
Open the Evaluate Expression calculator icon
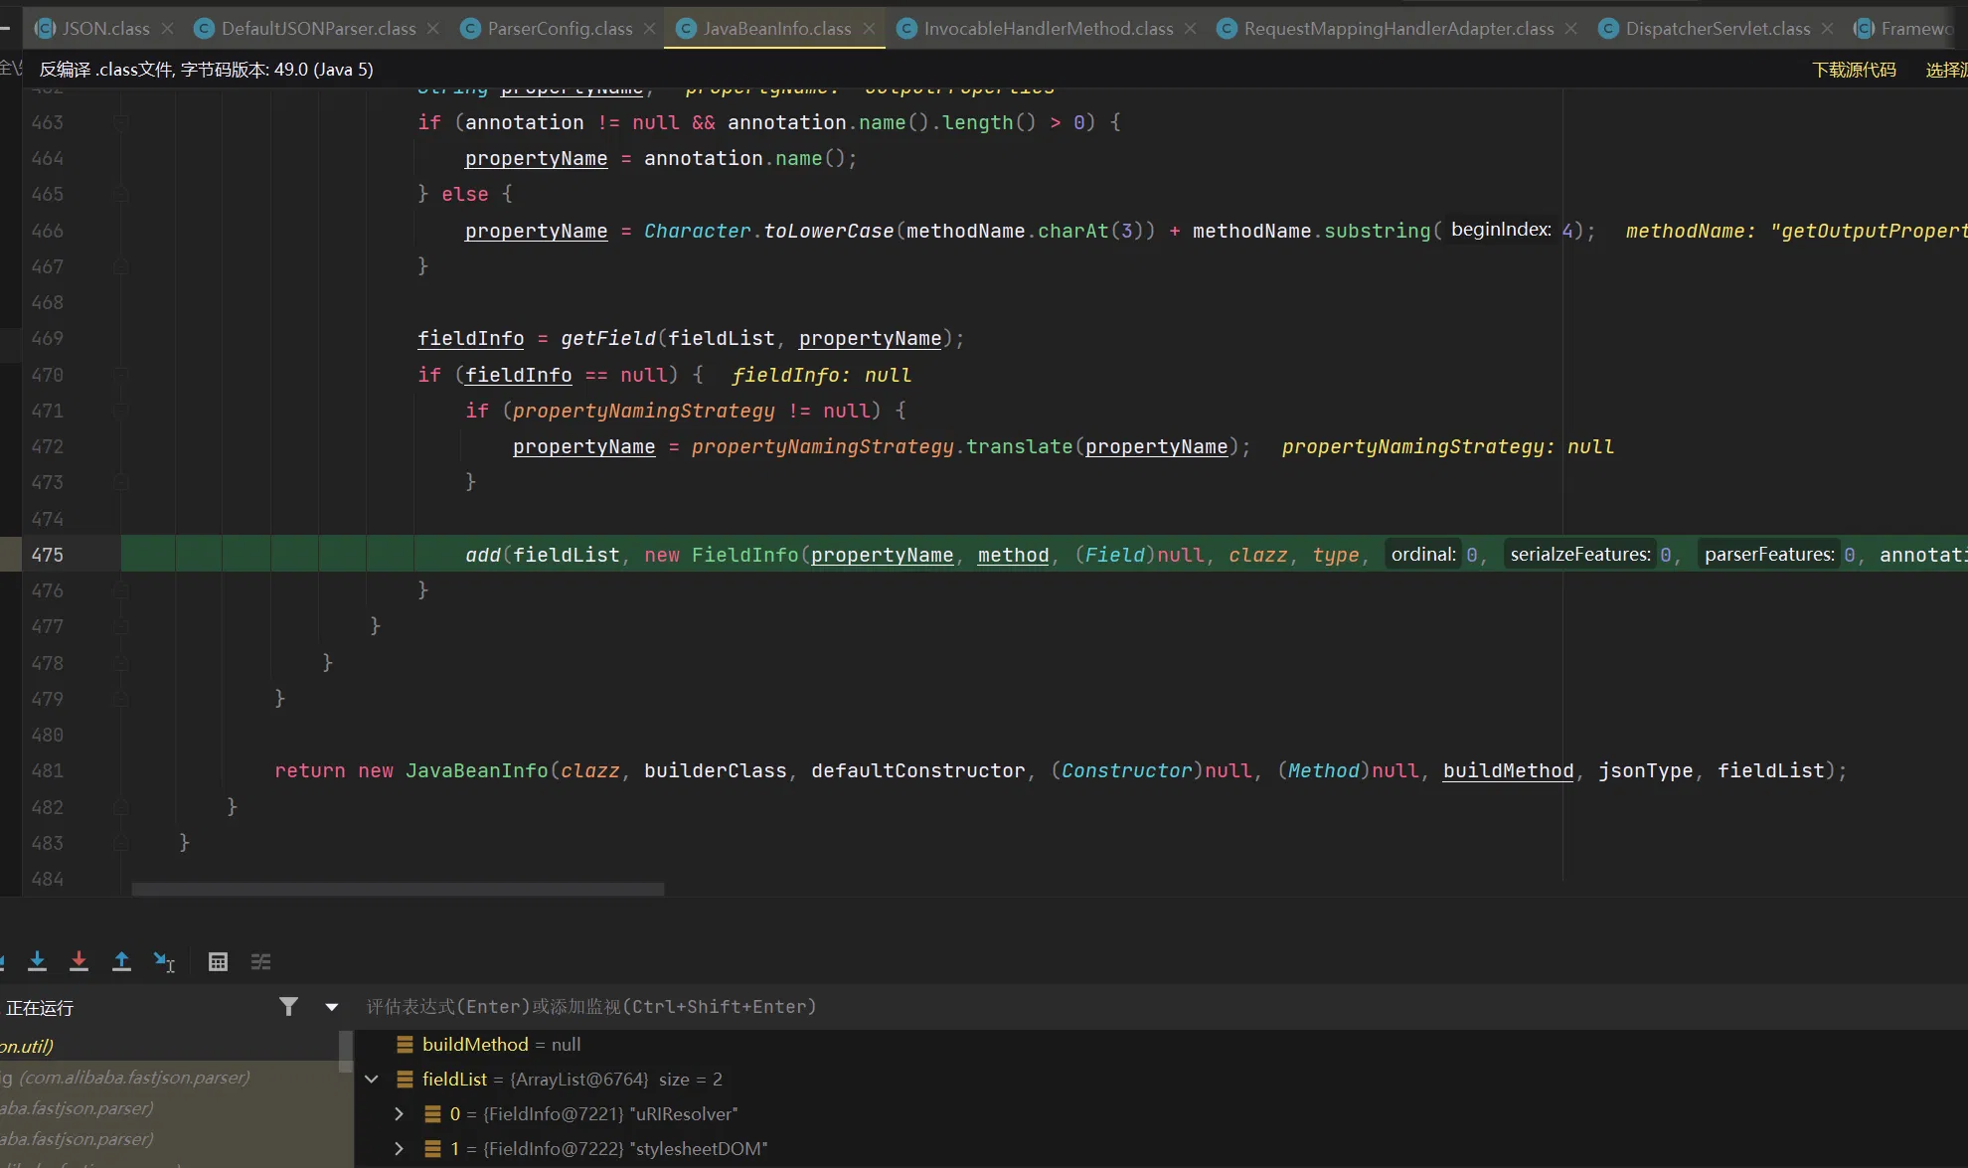click(218, 961)
